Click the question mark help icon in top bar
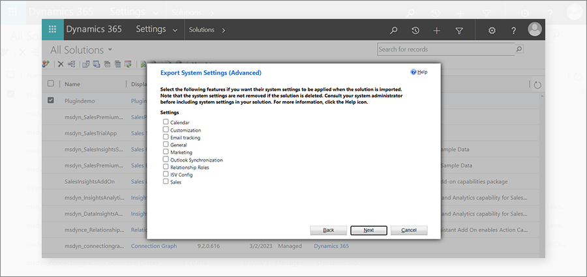The width and height of the screenshot is (587, 277). point(514,31)
